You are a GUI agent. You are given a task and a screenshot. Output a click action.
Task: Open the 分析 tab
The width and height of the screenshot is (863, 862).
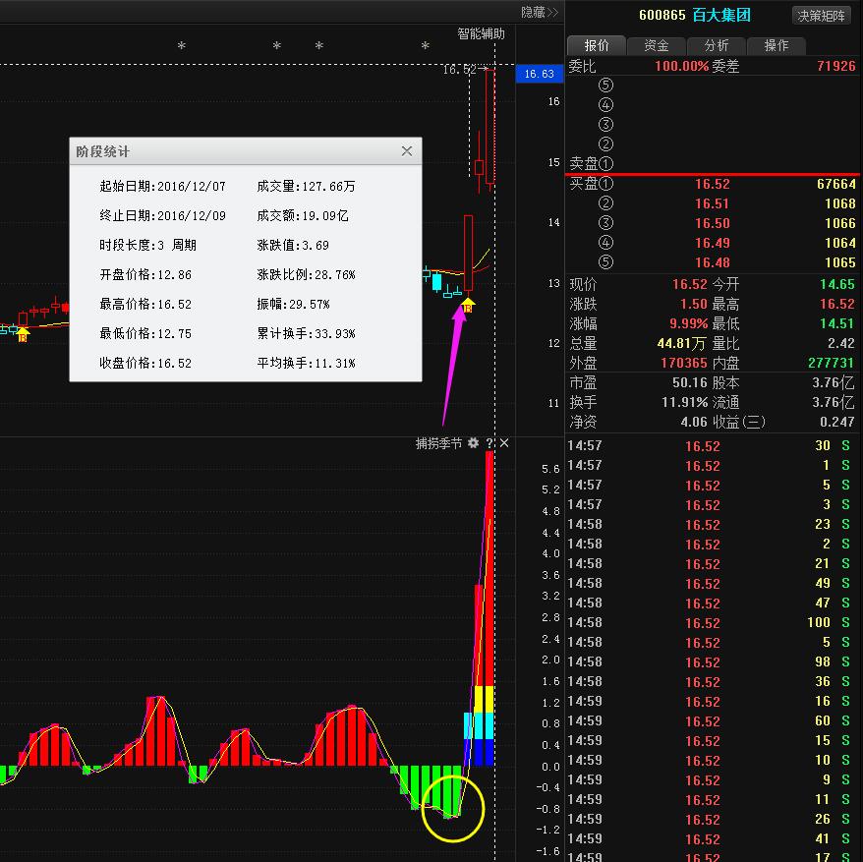coord(717,45)
